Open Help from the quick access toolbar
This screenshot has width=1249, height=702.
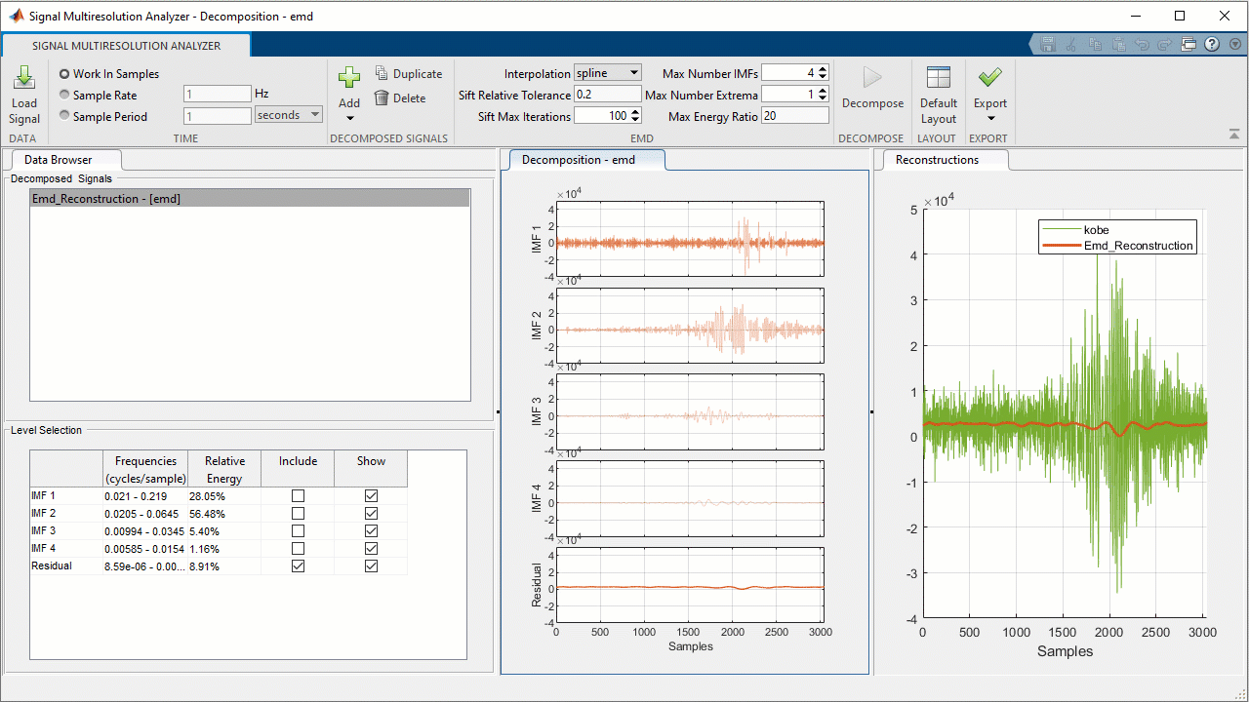click(1212, 44)
